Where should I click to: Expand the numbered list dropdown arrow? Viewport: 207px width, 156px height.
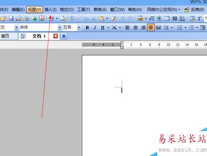pos(185,27)
